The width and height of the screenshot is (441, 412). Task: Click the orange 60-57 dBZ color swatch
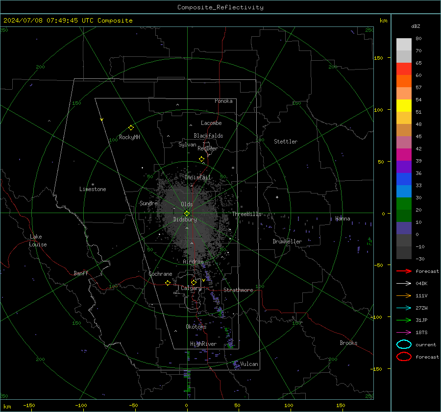point(404,81)
